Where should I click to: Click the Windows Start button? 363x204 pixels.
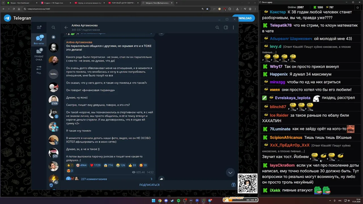pyautogui.click(x=153, y=200)
